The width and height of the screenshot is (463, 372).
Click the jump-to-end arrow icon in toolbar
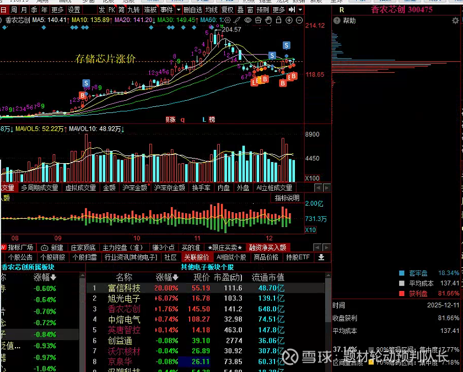[292, 10]
